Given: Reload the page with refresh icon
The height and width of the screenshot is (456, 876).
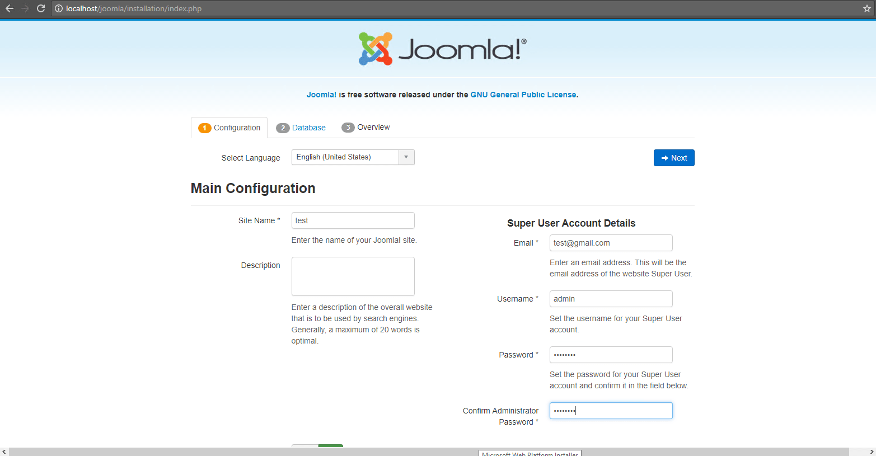Looking at the screenshot, I should (41, 8).
